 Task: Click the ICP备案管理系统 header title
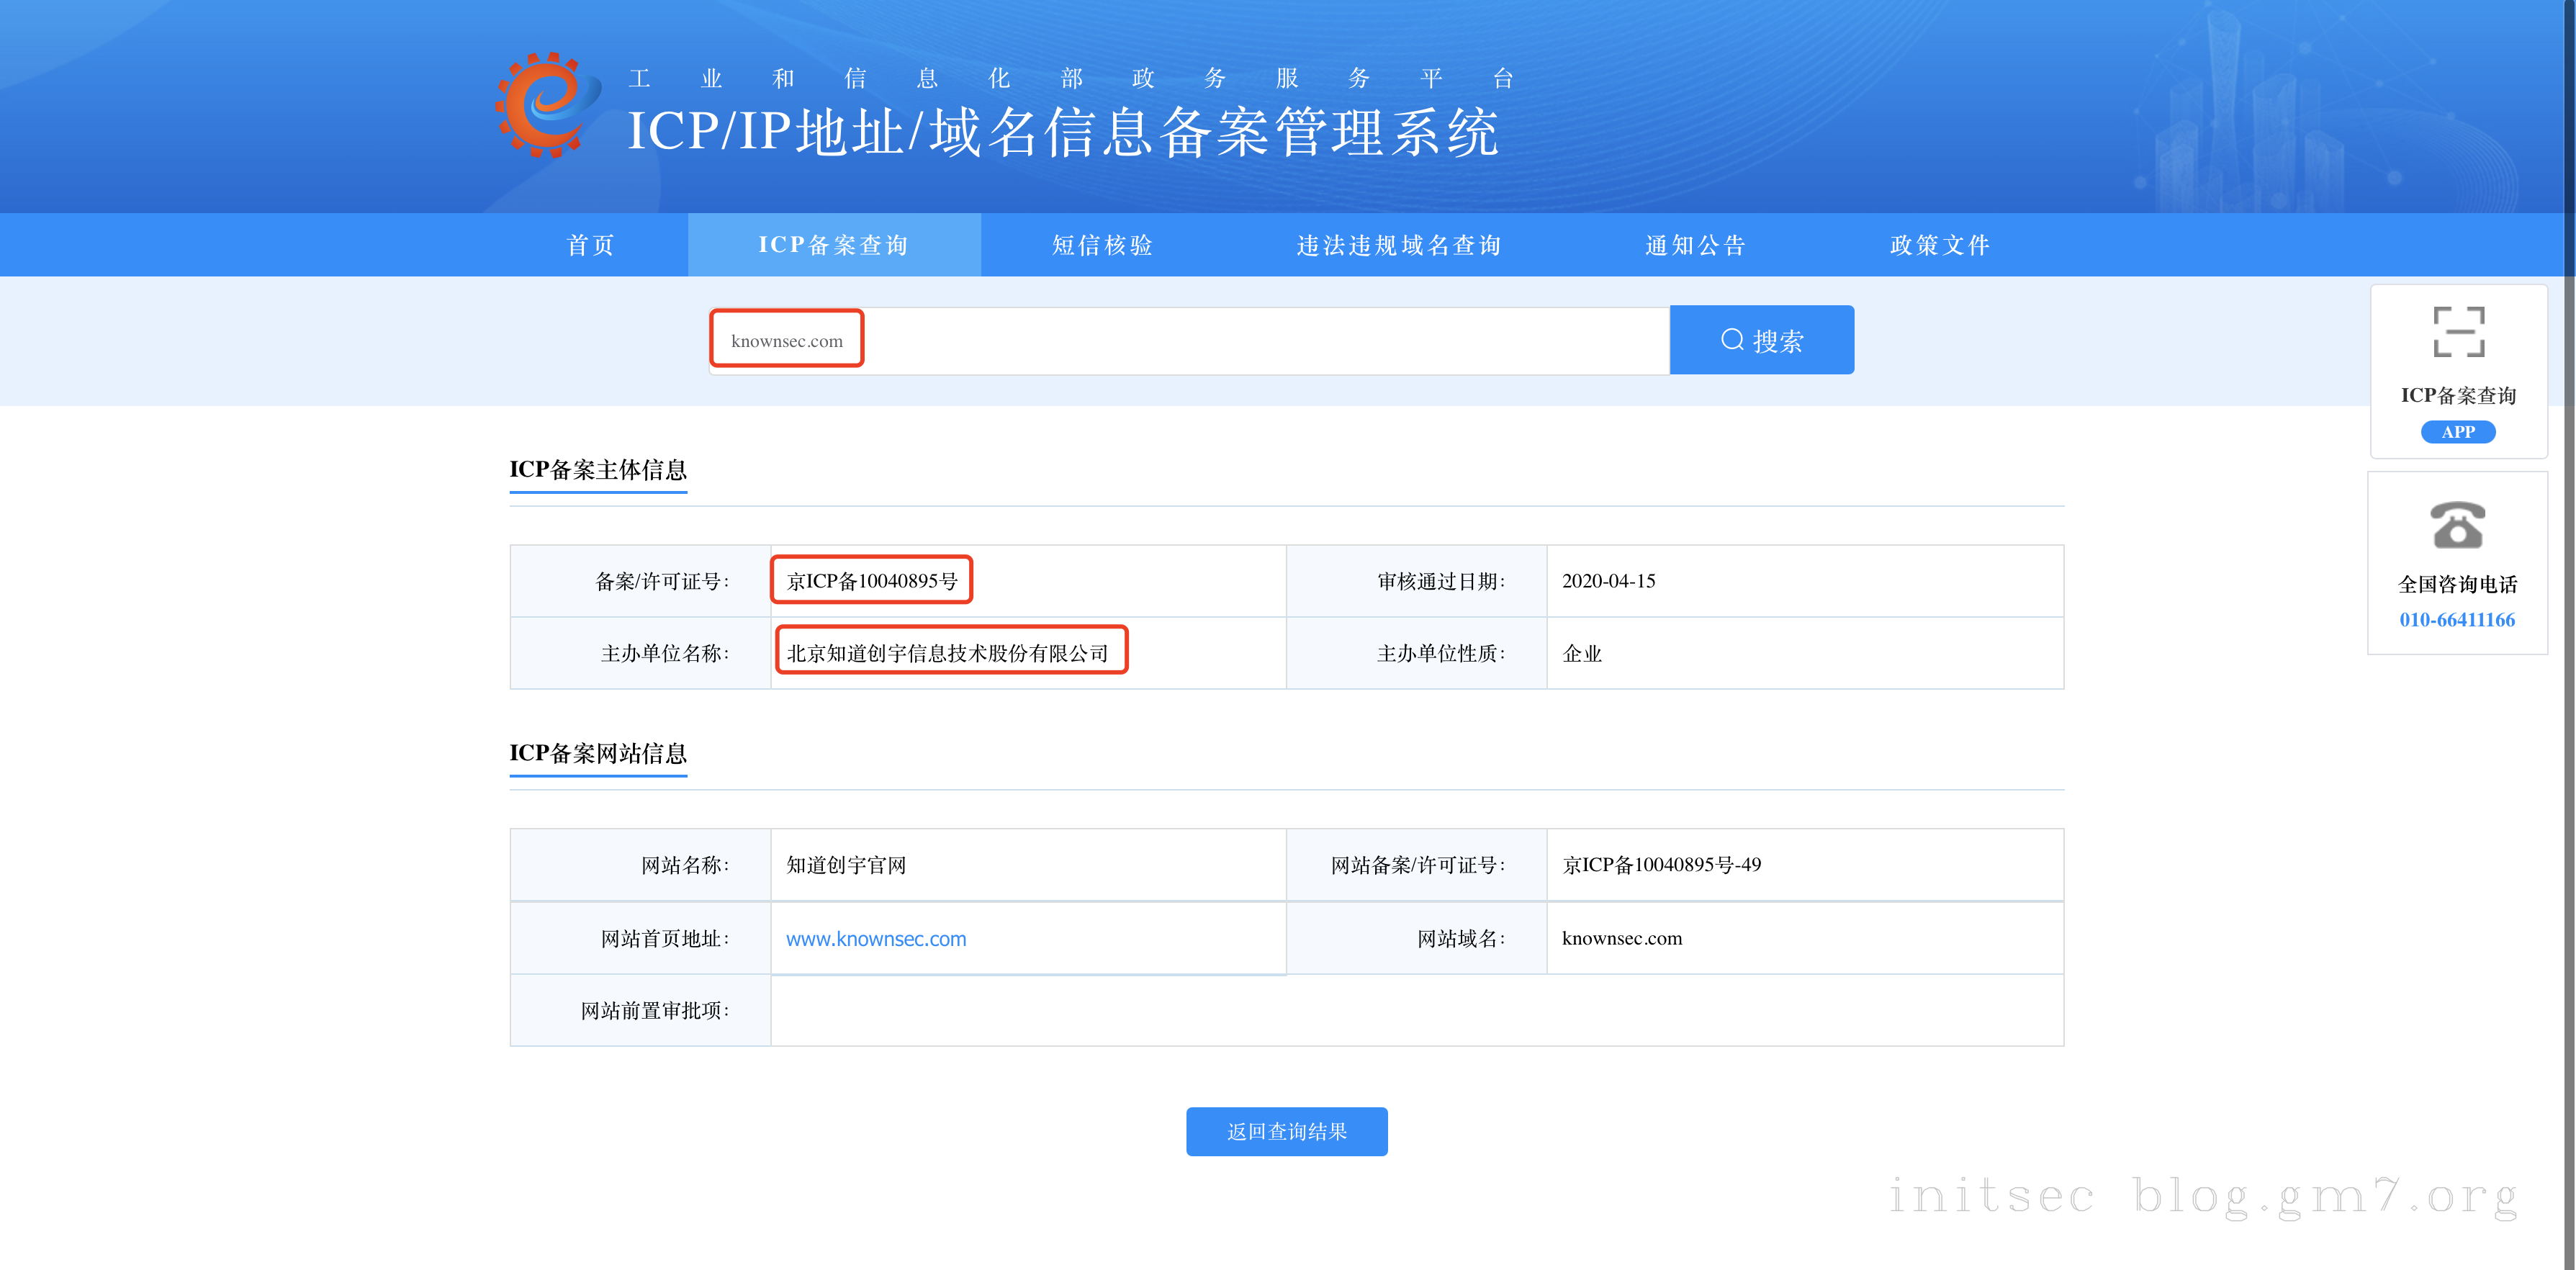point(1062,132)
